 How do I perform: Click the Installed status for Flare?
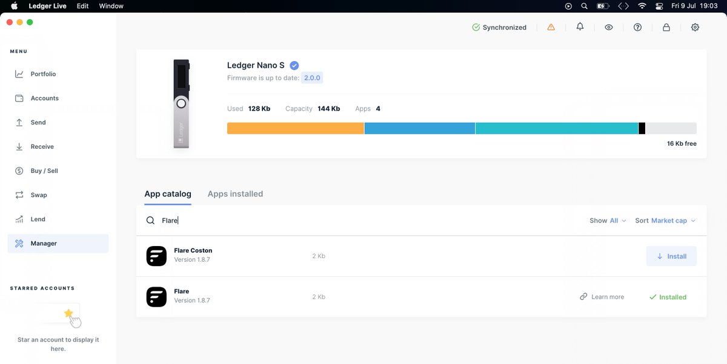668,297
